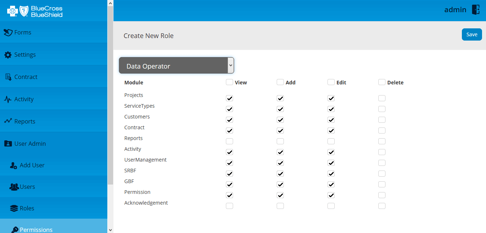
Task: Save the role permissions
Action: click(x=472, y=34)
